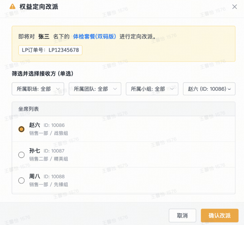The height and width of the screenshot is (225, 244).
Task: Click the 销售二部 / 精英组 row text
Action: point(49,159)
